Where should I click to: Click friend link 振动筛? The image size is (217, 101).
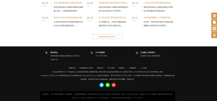coord(136,94)
